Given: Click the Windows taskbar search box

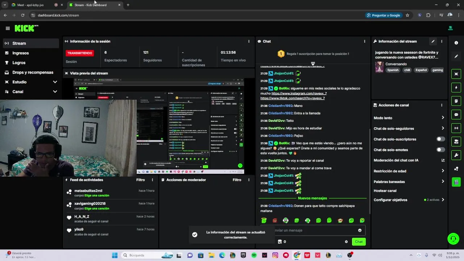Looking at the screenshot, I should [x=147, y=255].
